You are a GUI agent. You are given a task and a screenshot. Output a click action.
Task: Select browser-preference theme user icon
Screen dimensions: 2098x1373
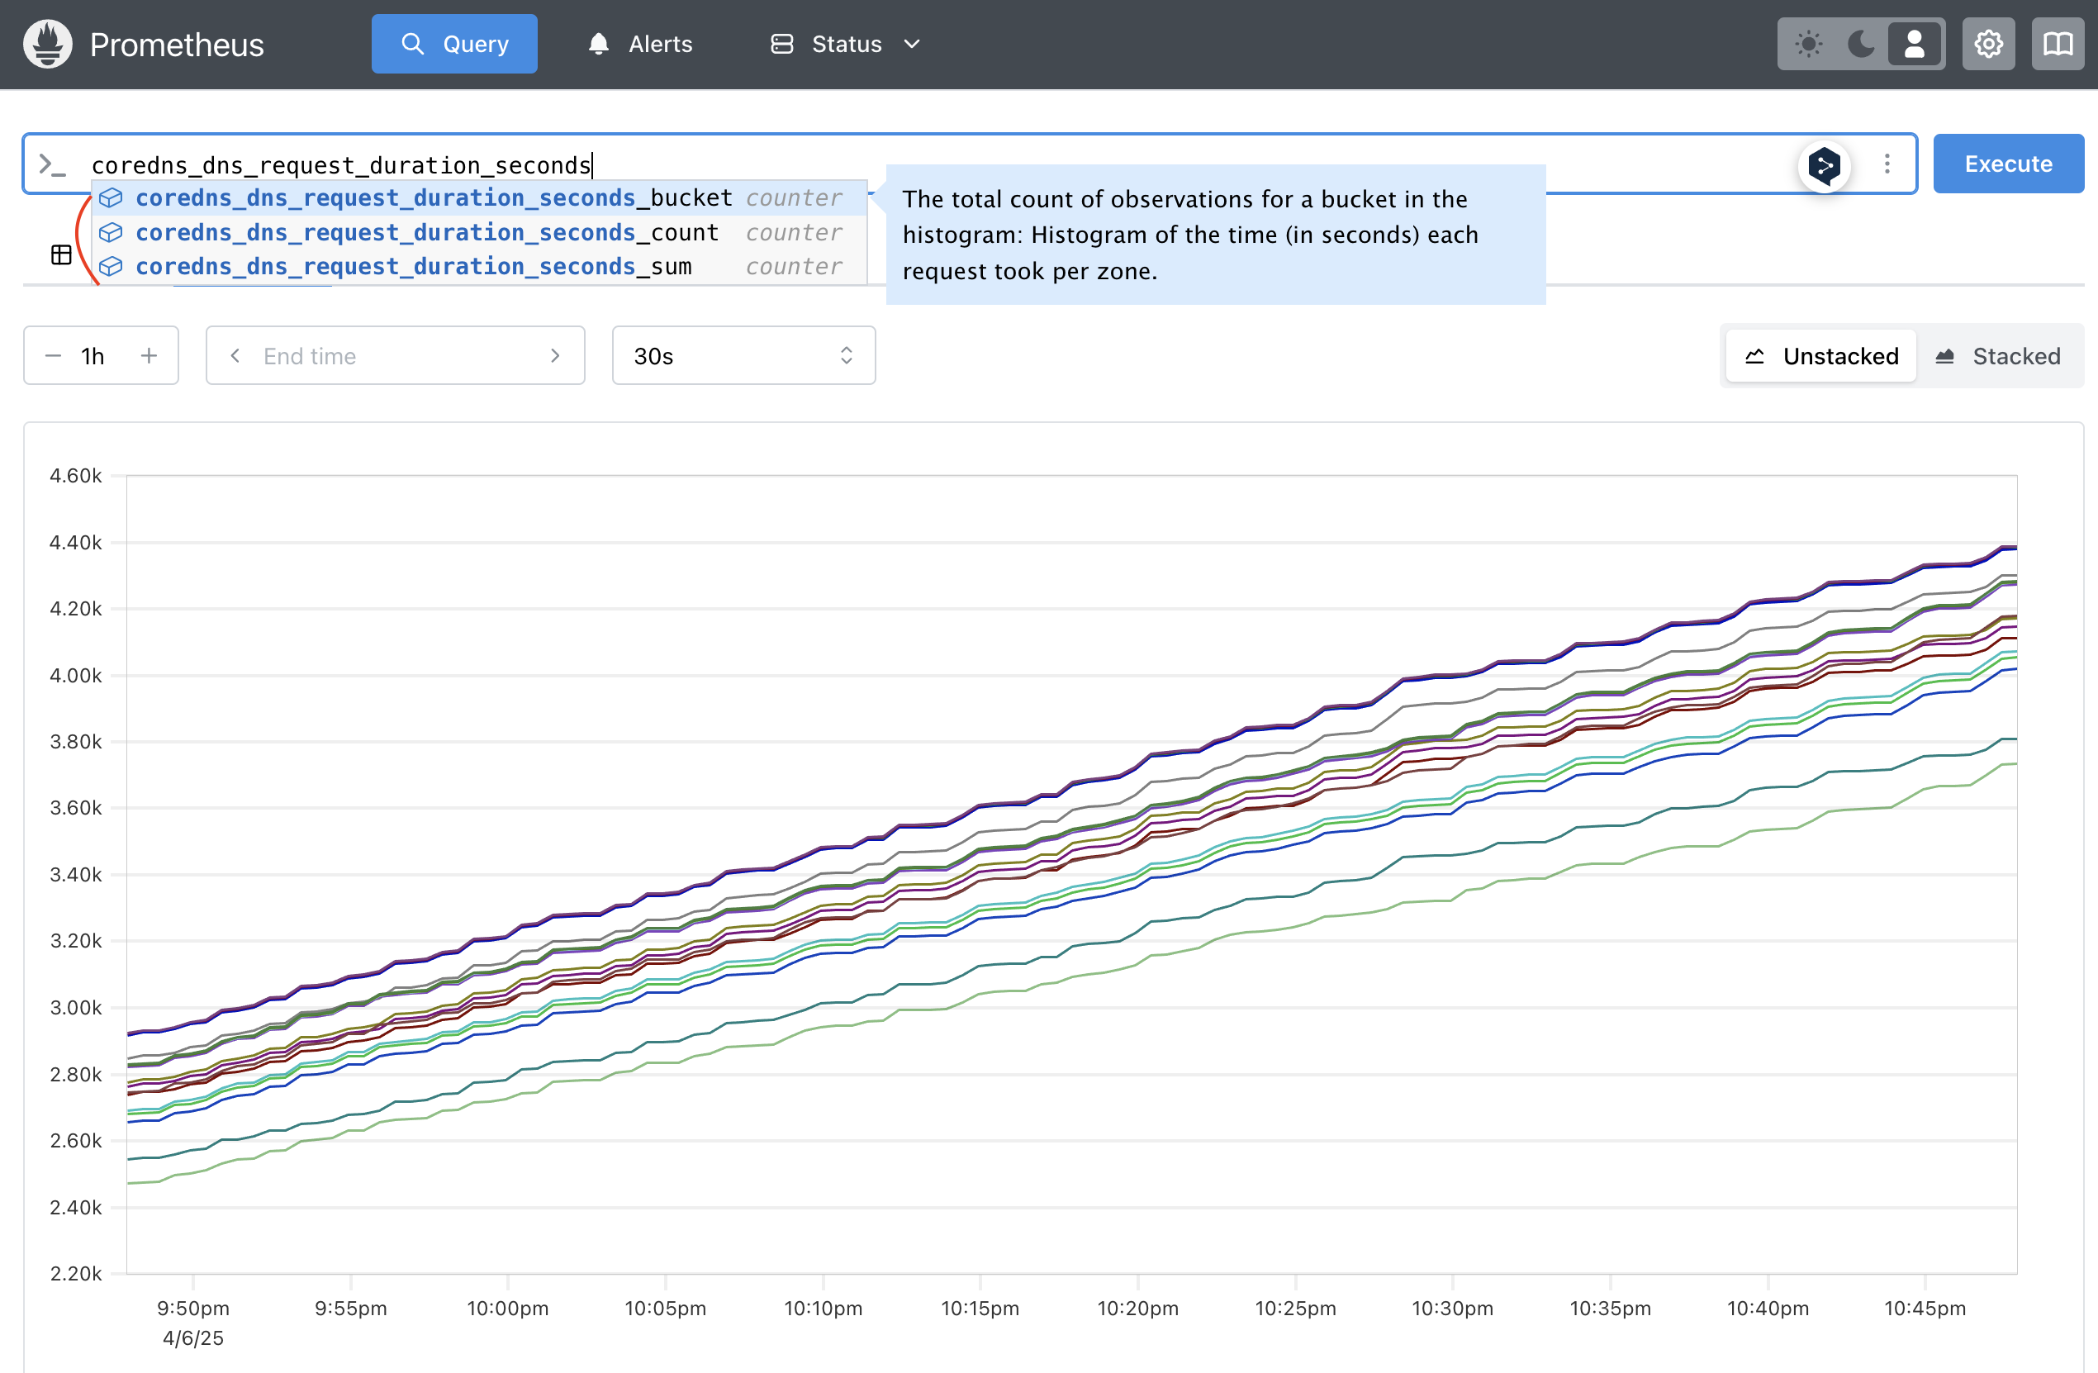[1914, 44]
